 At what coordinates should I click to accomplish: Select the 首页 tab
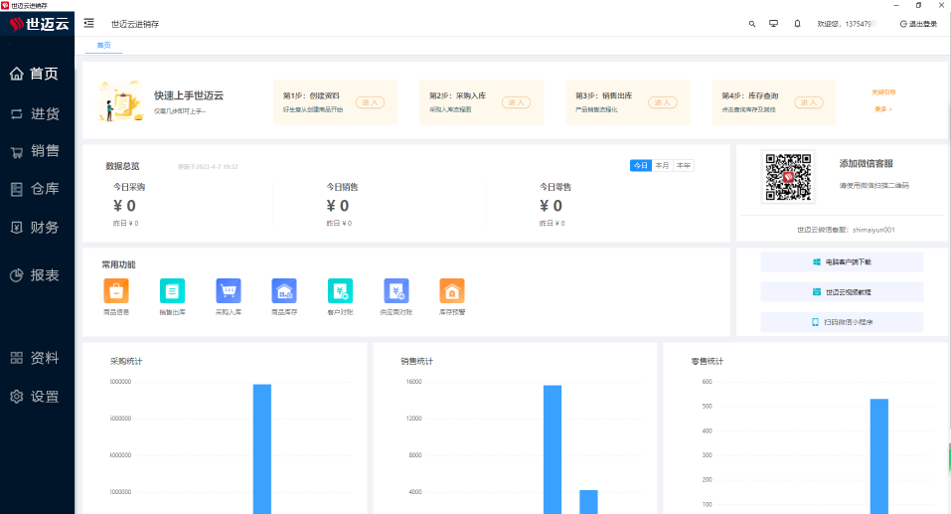point(103,46)
